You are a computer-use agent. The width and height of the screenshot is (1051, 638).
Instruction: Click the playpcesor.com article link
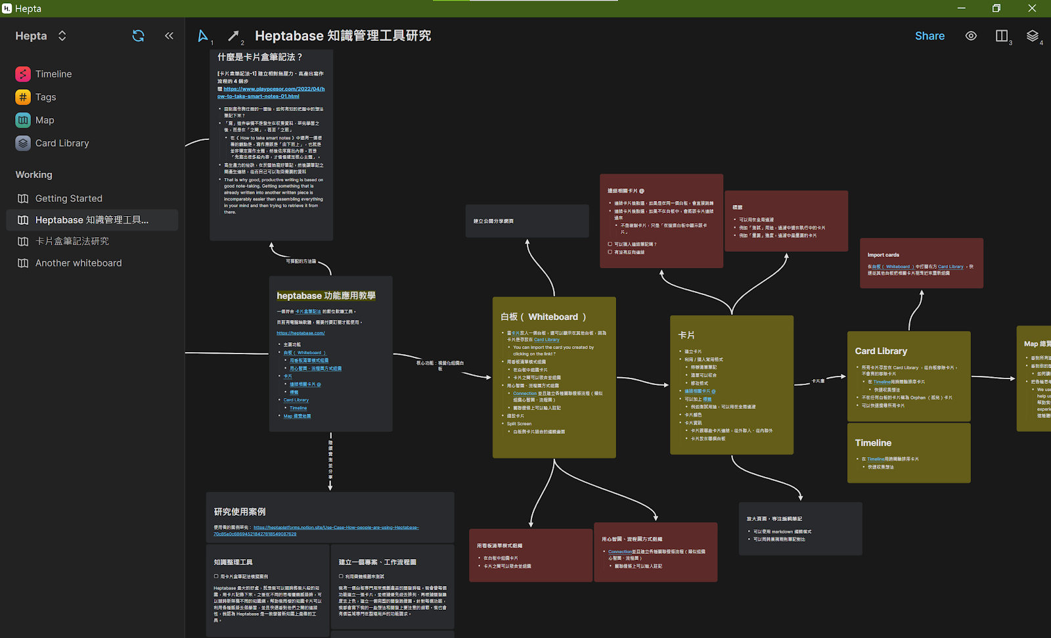coord(271,93)
